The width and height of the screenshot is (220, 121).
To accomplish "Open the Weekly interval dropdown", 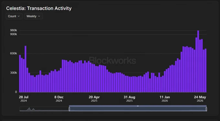I will (33, 16).
